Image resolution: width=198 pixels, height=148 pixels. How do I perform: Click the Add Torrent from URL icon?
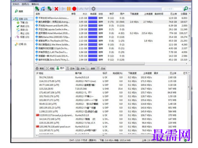coord(43,9)
